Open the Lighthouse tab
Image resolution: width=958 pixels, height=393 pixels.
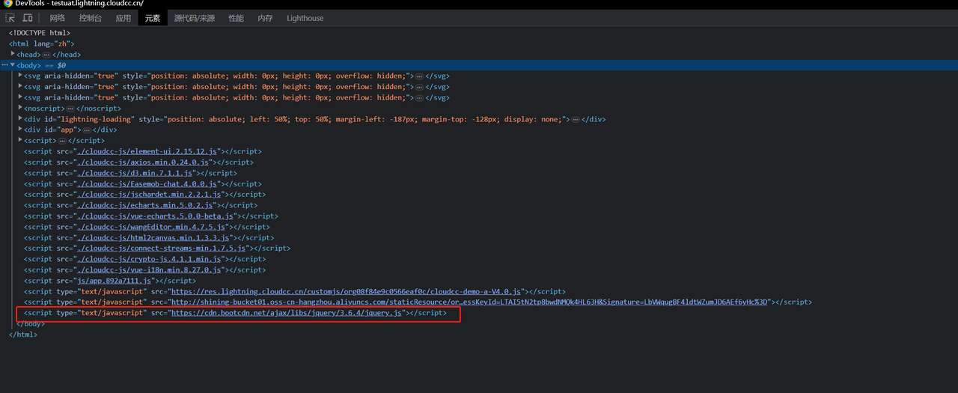click(x=305, y=18)
